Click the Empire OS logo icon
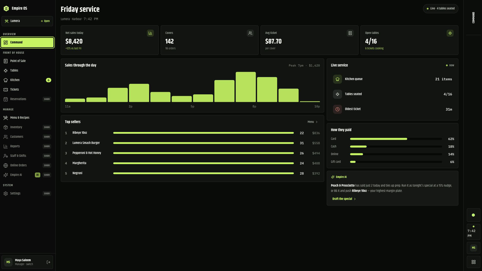The image size is (482, 271). [6, 9]
